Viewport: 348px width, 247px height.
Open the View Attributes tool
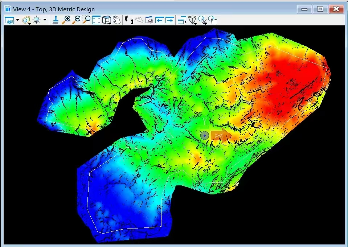[x=9, y=20]
